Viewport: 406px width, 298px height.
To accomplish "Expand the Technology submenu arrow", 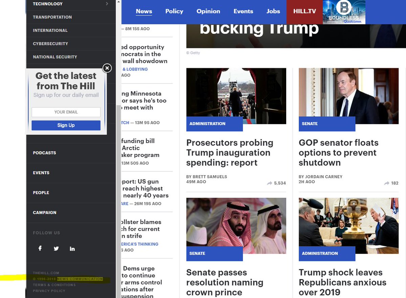I will point(107,4).
